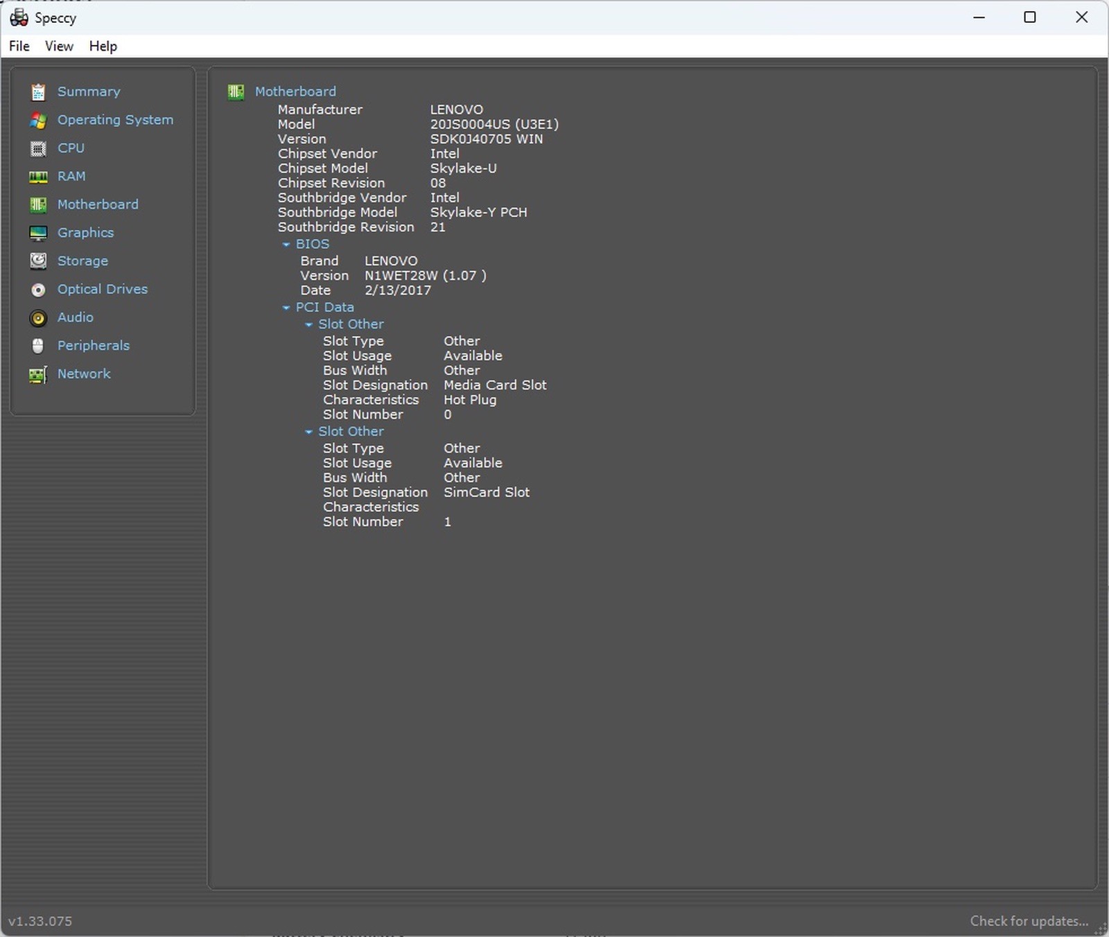This screenshot has height=937, width=1109.
Task: Open the Peripherals section
Action: [94, 346]
